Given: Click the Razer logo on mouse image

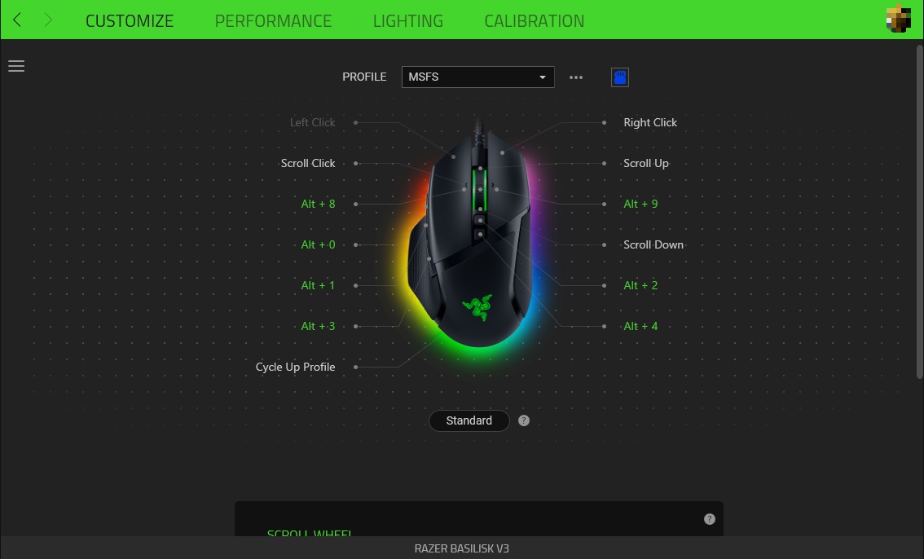Looking at the screenshot, I should 477,307.
